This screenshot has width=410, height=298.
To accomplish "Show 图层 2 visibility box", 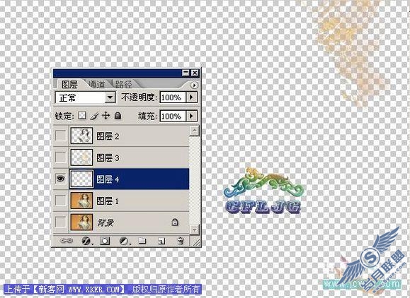I will coord(61,136).
